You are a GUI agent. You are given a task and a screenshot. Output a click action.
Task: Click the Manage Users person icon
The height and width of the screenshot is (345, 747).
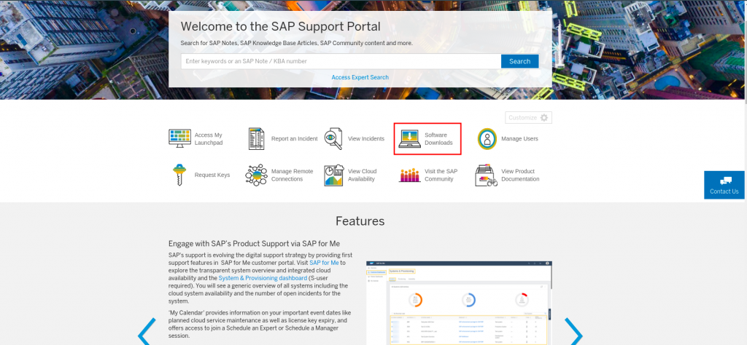487,138
